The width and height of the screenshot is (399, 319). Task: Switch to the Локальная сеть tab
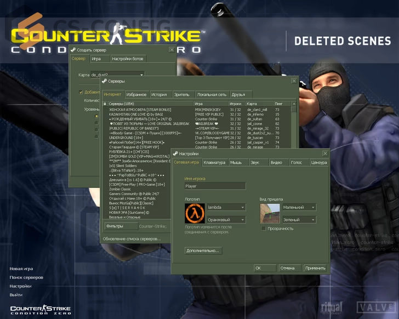[x=212, y=94]
